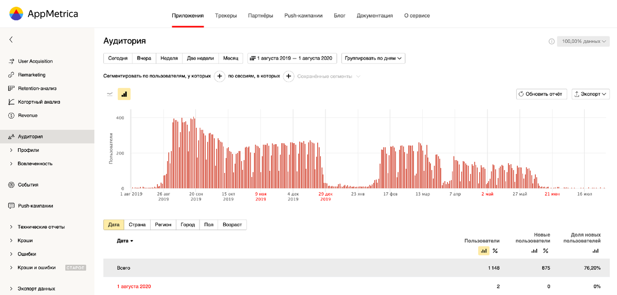617x295 pixels.
Task: Click Обновить отчёт button
Action: tap(542, 94)
